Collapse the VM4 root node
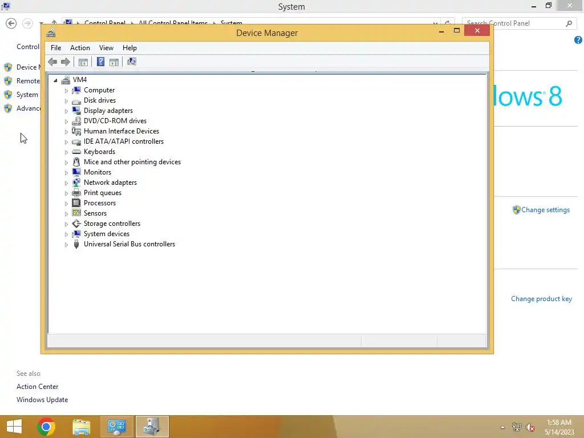The height and width of the screenshot is (438, 584). pyautogui.click(x=55, y=80)
